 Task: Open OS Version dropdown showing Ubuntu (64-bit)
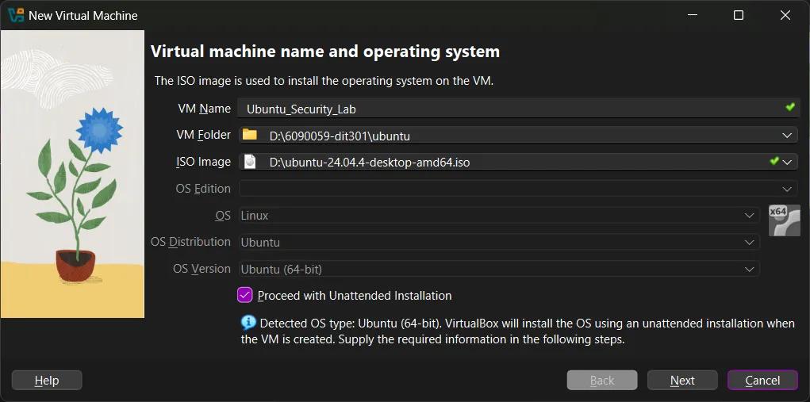click(x=750, y=270)
